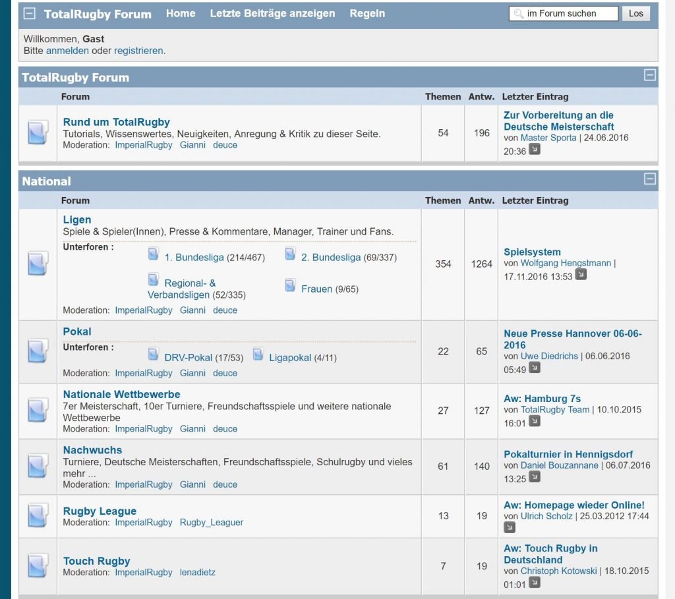This screenshot has width=675, height=599.
Task: Collapse the National category section
Action: pos(650,179)
